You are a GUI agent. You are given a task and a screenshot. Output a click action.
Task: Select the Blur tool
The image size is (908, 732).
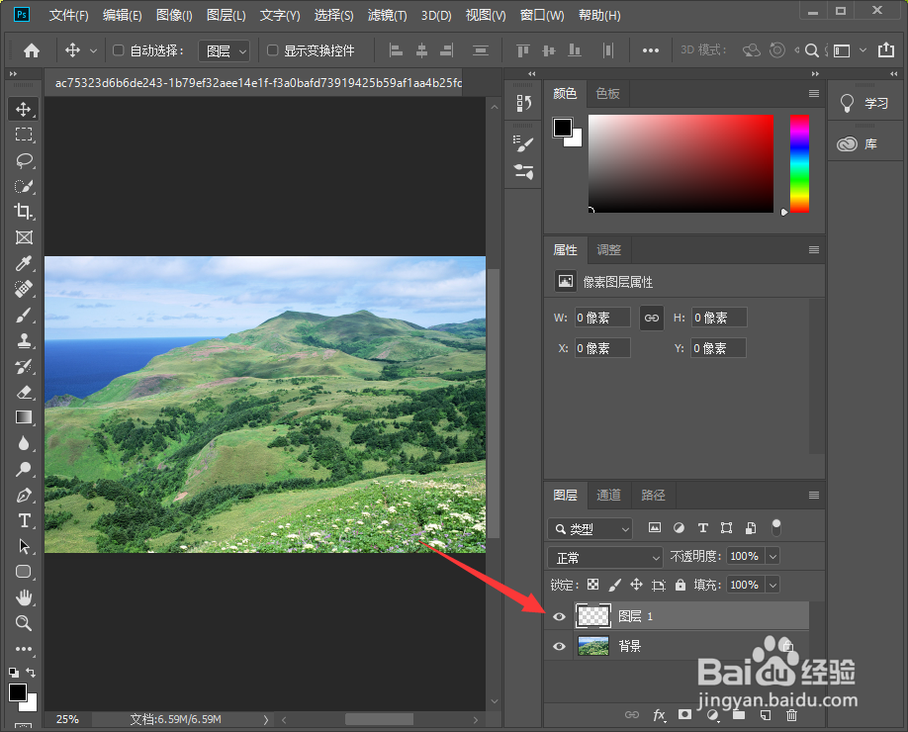click(x=23, y=443)
